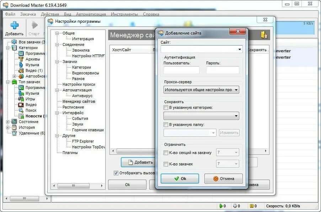Click Ok in Настройки программы window

coord(127,185)
